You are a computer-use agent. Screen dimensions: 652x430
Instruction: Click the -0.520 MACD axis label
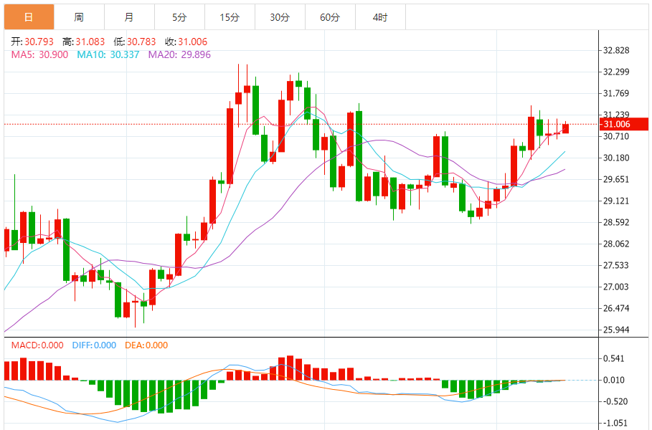615,402
